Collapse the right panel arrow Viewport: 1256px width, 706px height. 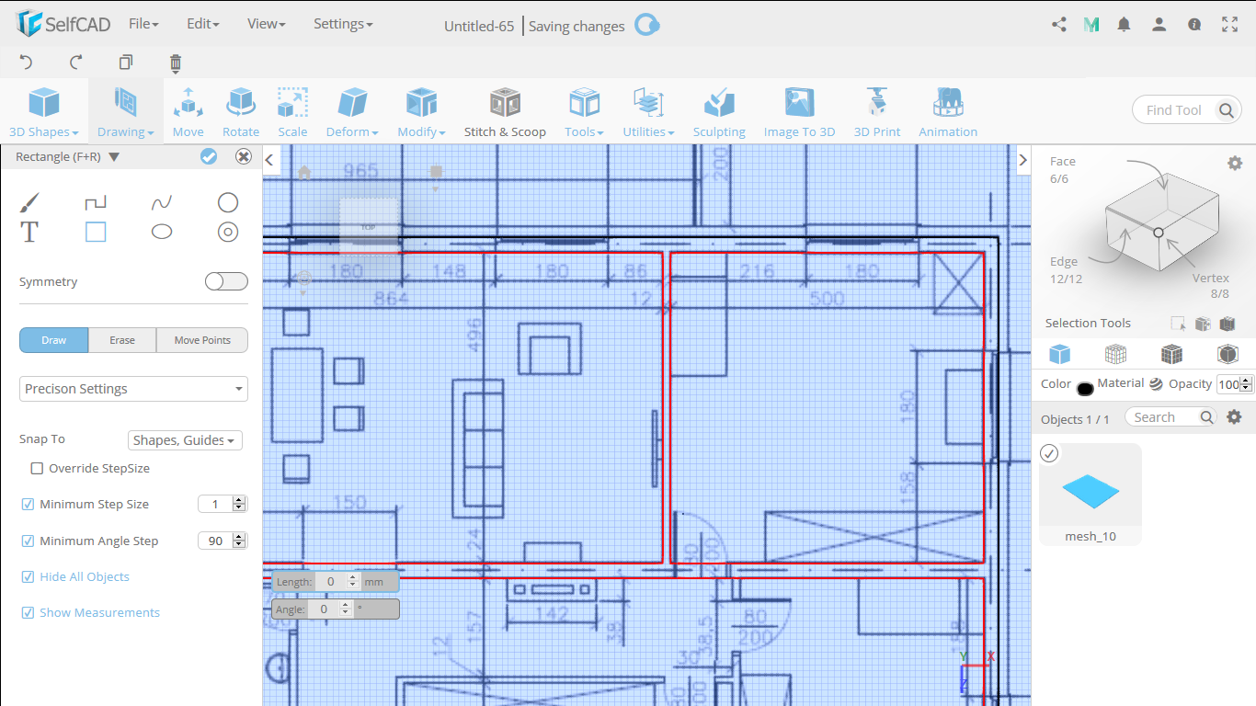[1023, 160]
